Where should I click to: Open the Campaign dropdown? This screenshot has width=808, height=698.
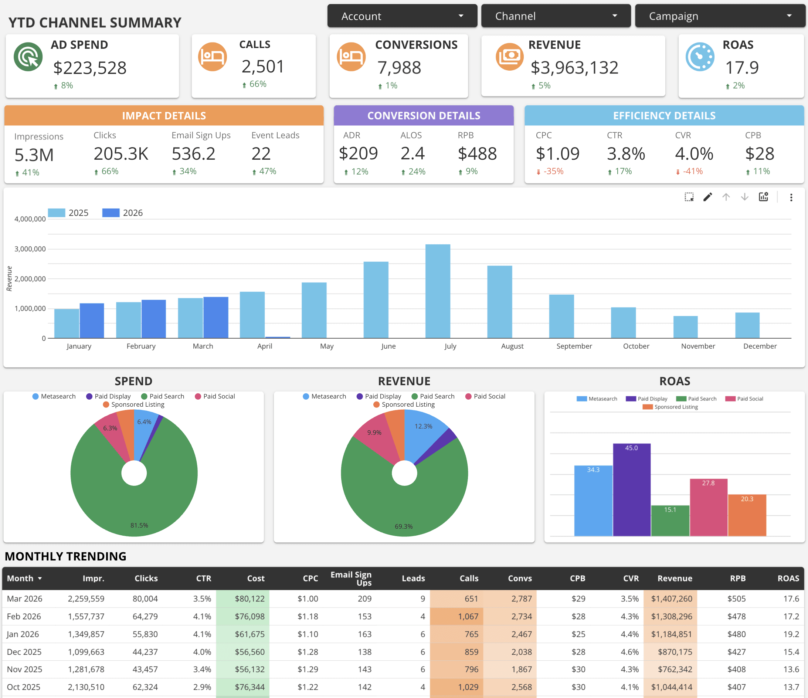point(720,16)
